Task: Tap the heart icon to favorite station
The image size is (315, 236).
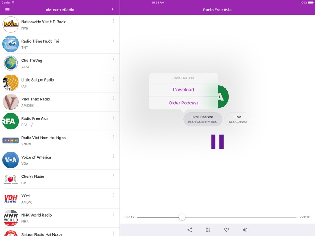Action: pos(226,230)
